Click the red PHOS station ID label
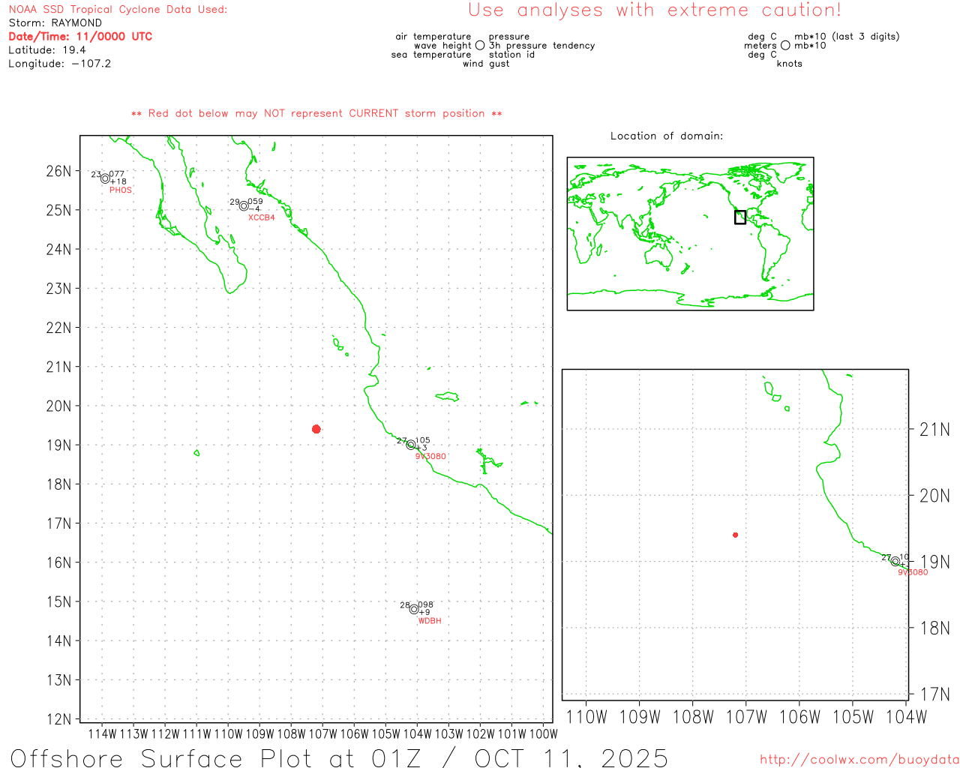 [121, 190]
